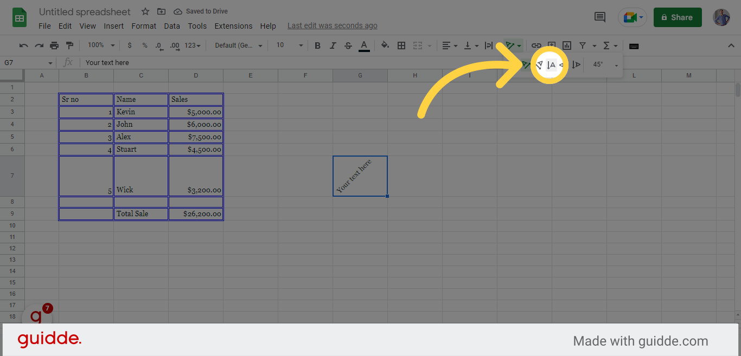Format value as currency
The height and width of the screenshot is (356, 741).
pos(129,46)
